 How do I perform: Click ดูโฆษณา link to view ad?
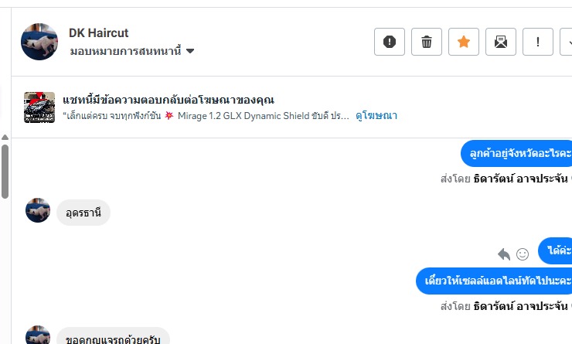tap(376, 115)
